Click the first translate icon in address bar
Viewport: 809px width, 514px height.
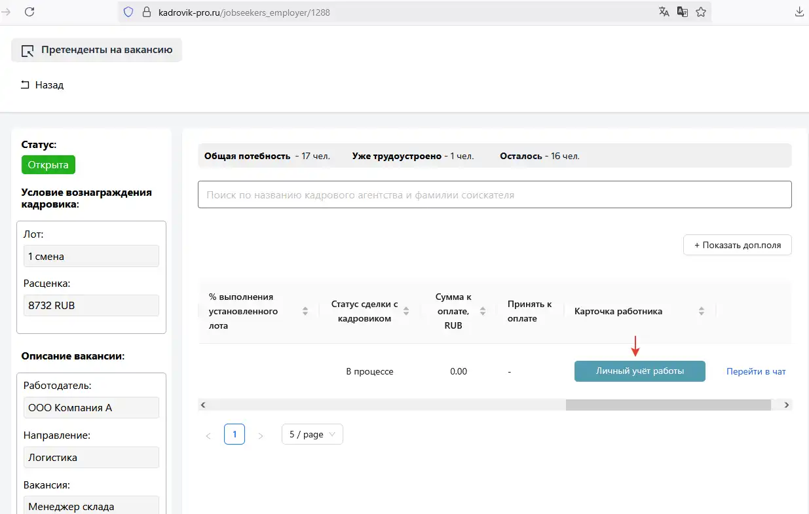(x=664, y=12)
